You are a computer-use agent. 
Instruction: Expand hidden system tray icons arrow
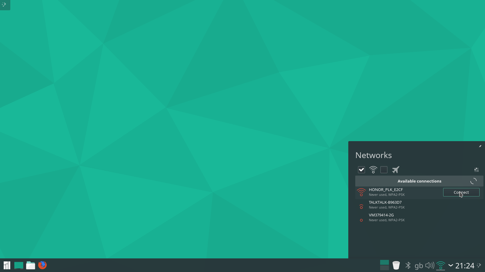[451, 265]
